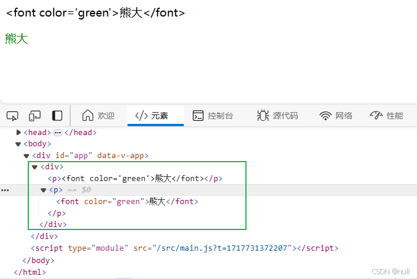Click the bug icon for sources

[x=262, y=116]
